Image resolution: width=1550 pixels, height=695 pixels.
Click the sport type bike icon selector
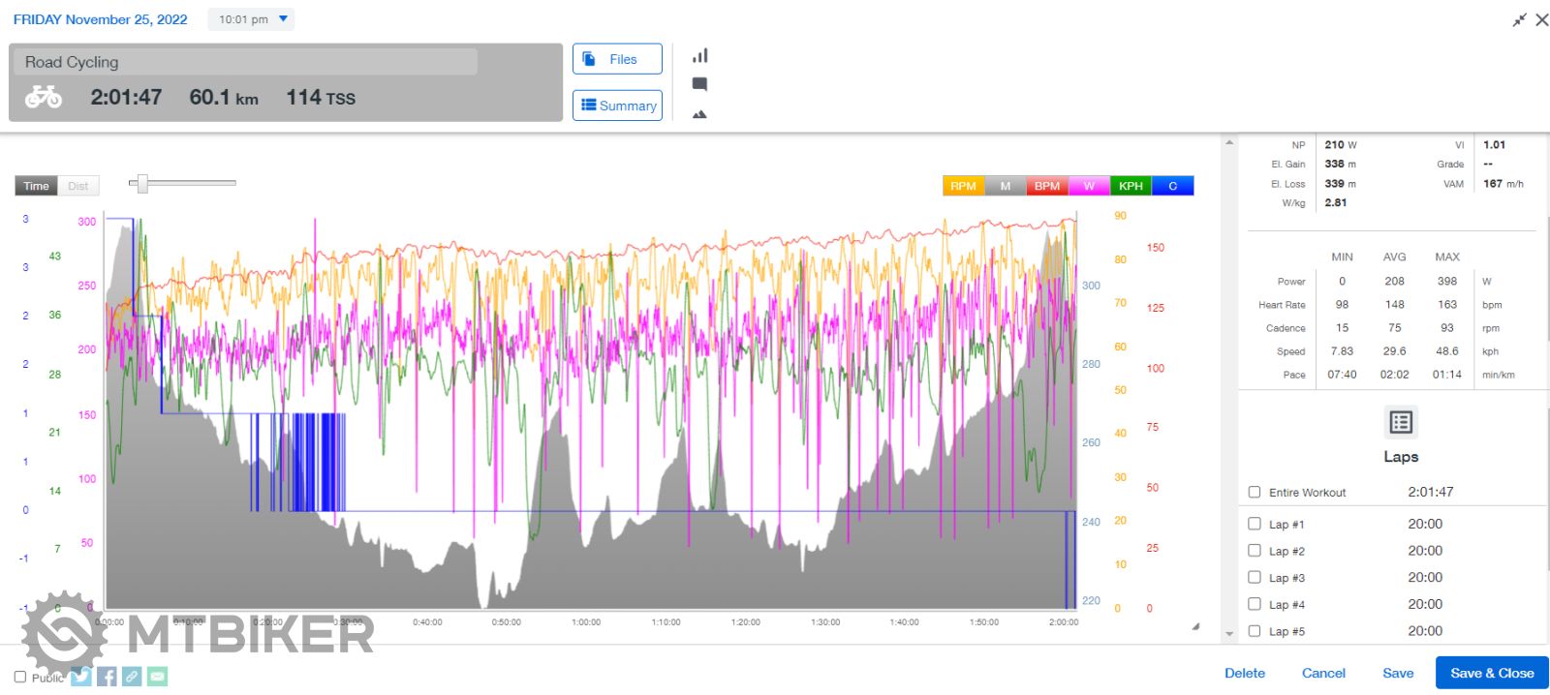click(44, 97)
